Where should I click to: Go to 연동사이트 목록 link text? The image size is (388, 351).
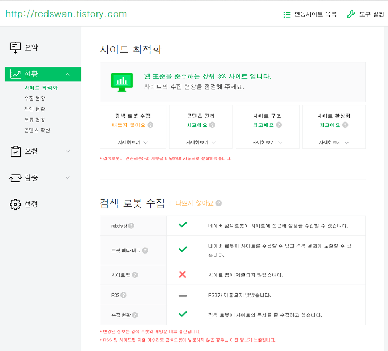pos(316,14)
